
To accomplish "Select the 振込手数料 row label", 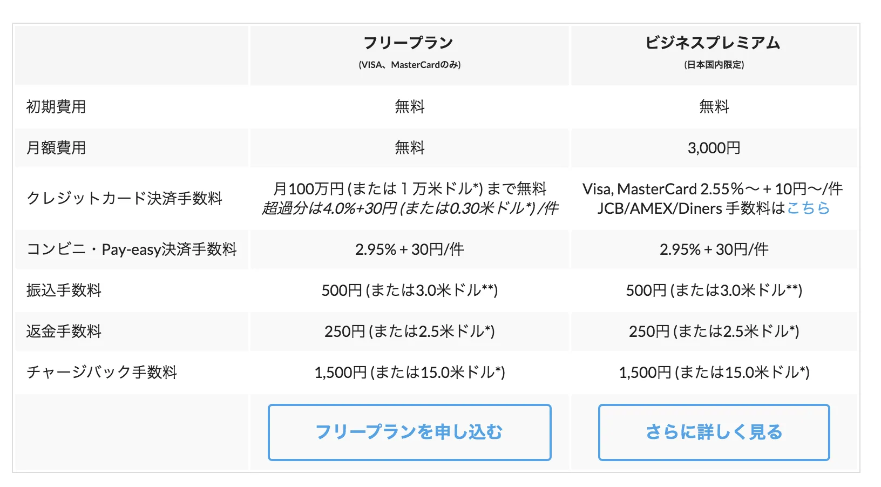I will (x=65, y=290).
